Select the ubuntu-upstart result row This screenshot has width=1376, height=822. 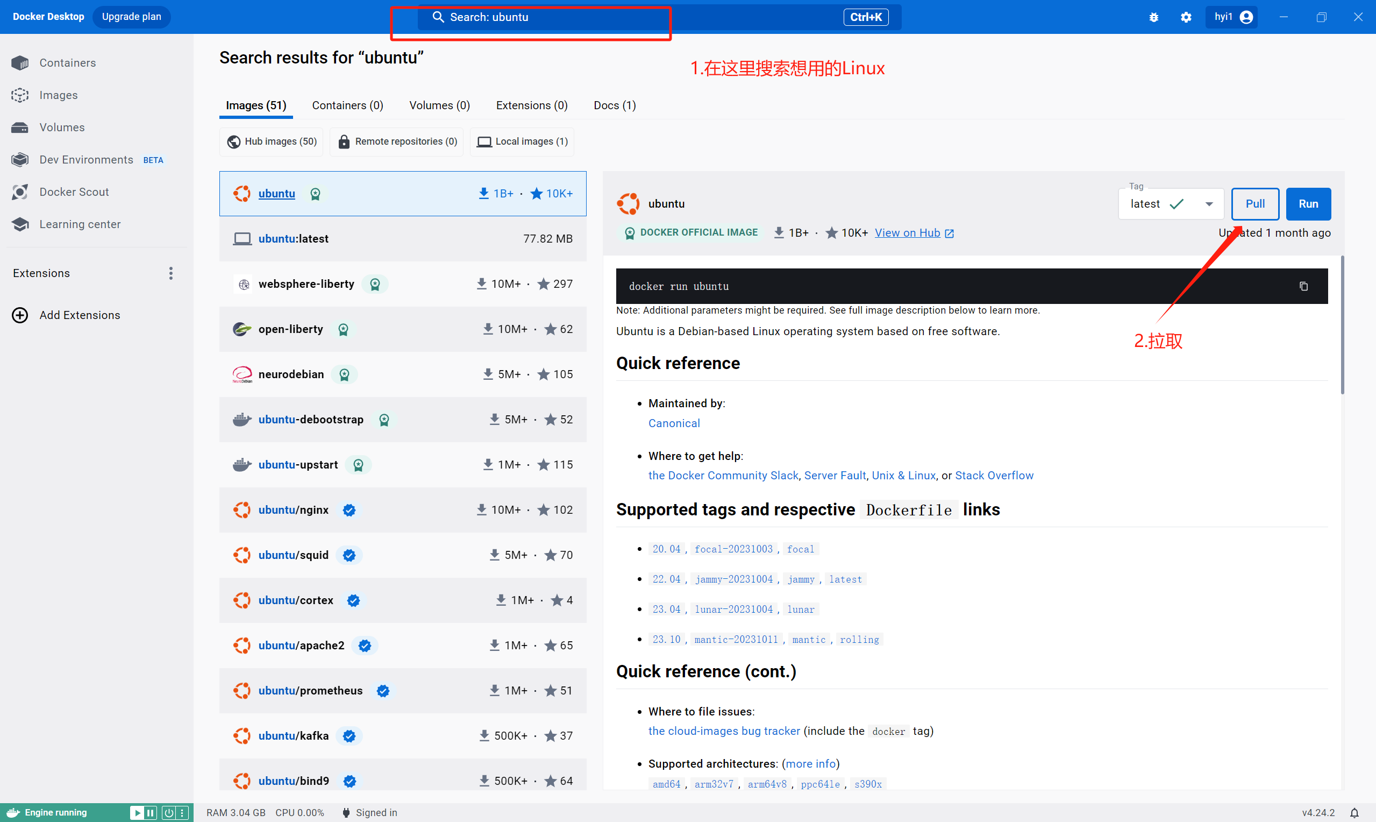tap(402, 465)
